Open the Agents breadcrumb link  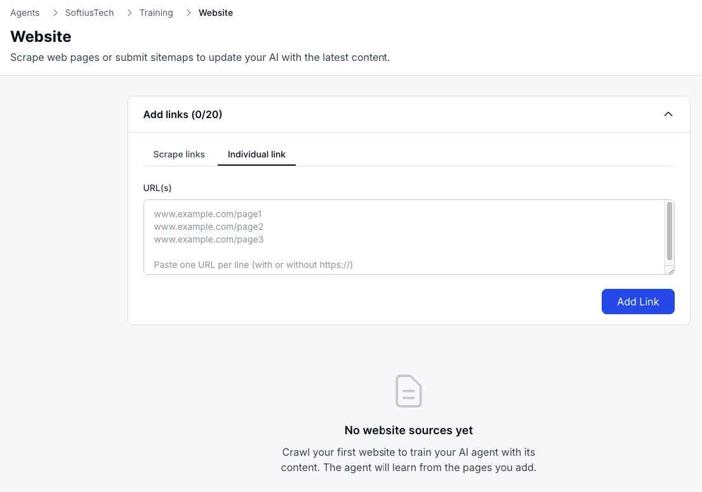24,13
